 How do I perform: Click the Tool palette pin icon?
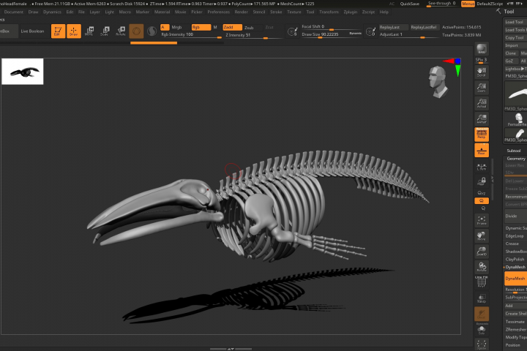(498, 12)
